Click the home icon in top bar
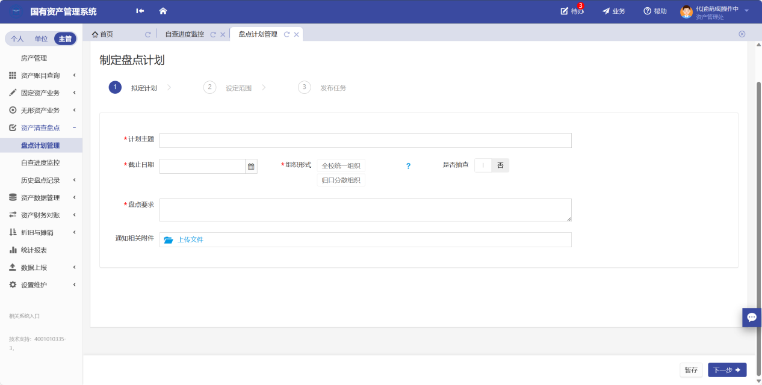This screenshot has height=385, width=762. pyautogui.click(x=163, y=11)
